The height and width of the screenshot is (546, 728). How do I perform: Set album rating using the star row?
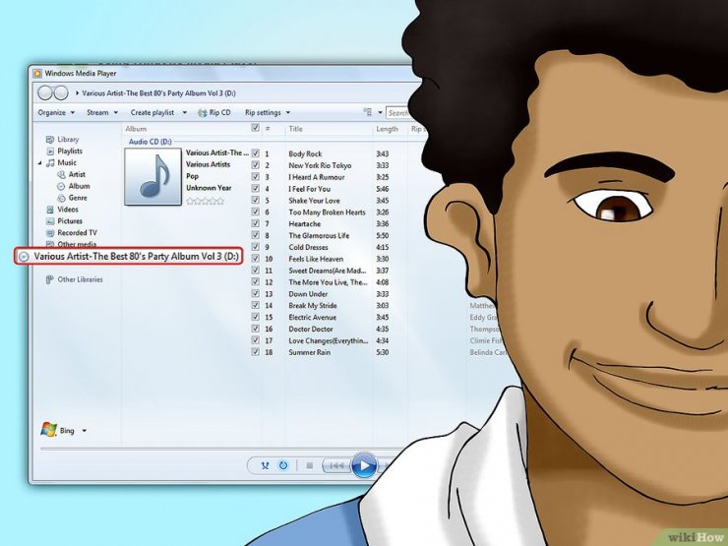(x=205, y=201)
